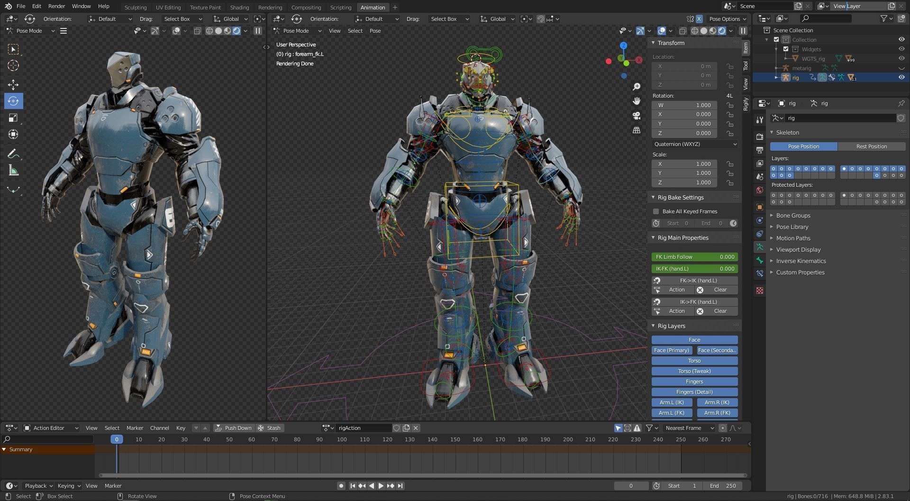This screenshot has width=910, height=501.
Task: Open Pose Options dropdown
Action: point(728,19)
